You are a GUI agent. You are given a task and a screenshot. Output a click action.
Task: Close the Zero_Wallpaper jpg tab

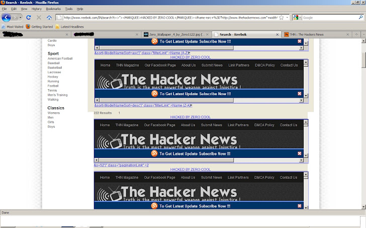[x=207, y=35]
